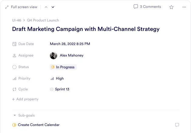Change the due date March 28, 2022
This screenshot has height=133, width=191.
click(x=70, y=44)
